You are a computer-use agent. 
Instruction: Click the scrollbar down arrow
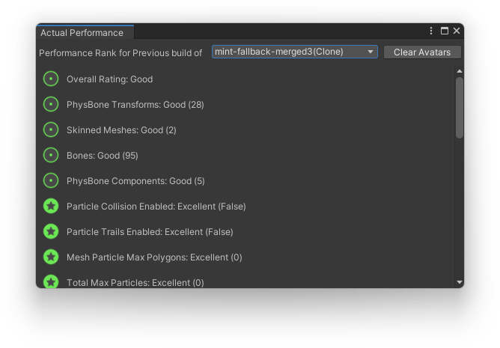[x=460, y=282]
